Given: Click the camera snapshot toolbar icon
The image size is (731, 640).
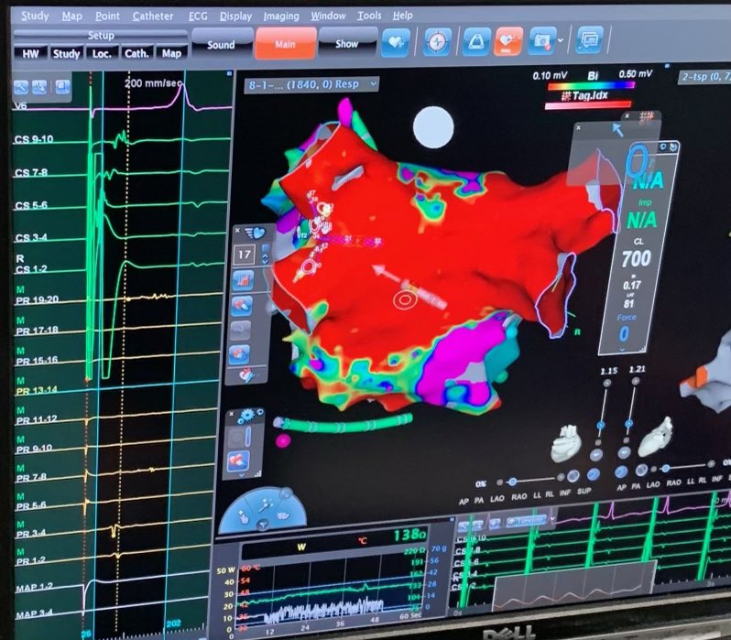Looking at the screenshot, I should click(x=541, y=40).
